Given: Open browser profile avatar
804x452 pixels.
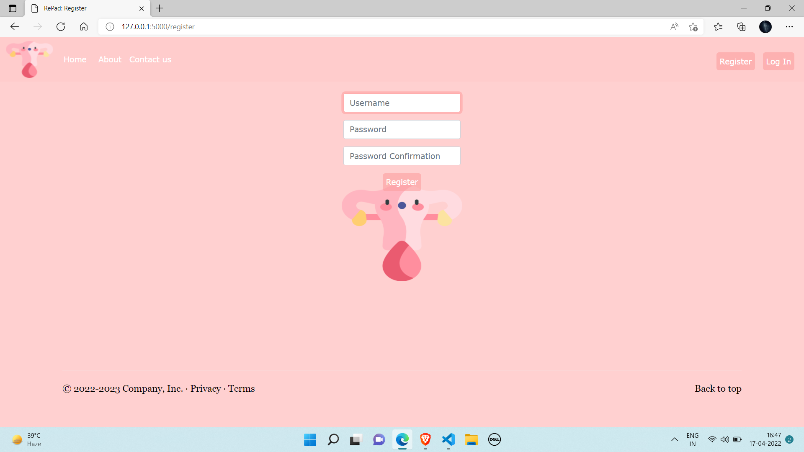Looking at the screenshot, I should [x=765, y=27].
